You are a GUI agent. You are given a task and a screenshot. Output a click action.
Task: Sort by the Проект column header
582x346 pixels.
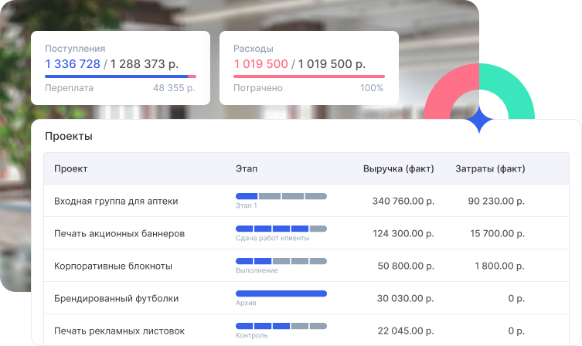coord(71,168)
